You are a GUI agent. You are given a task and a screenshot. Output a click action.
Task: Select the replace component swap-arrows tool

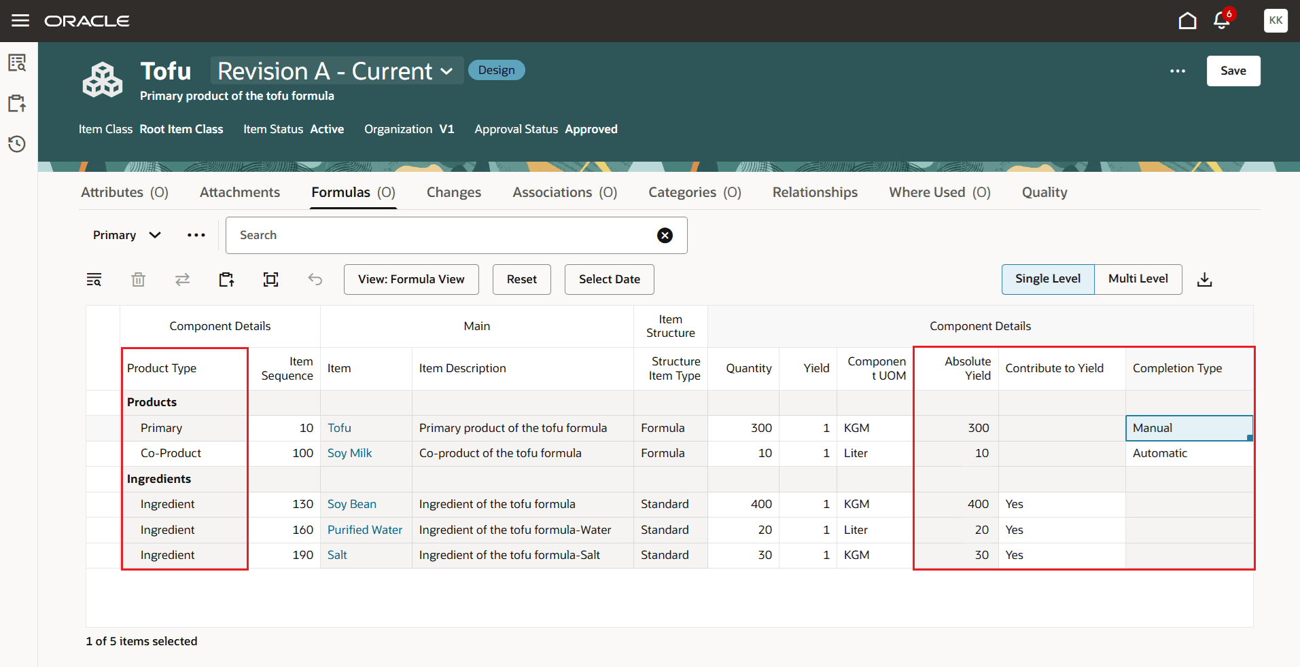182,279
